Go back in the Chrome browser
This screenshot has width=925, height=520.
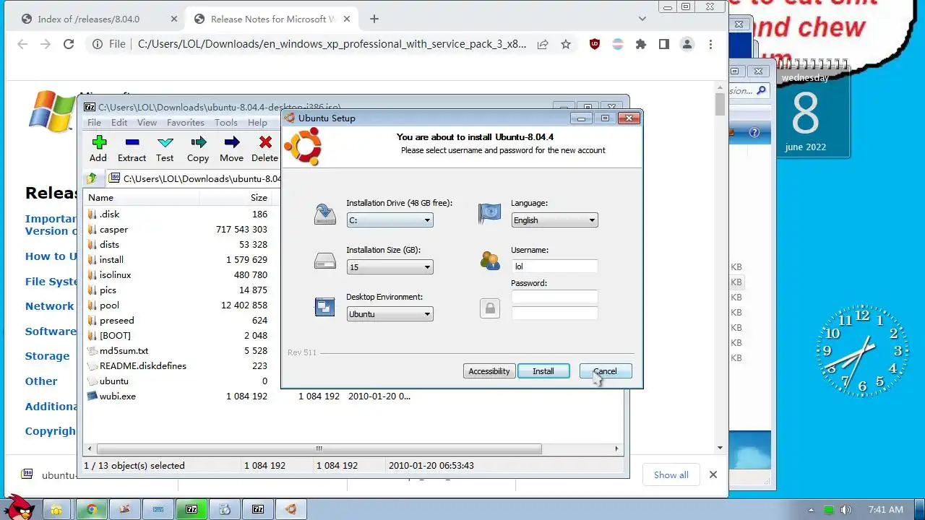click(x=22, y=44)
